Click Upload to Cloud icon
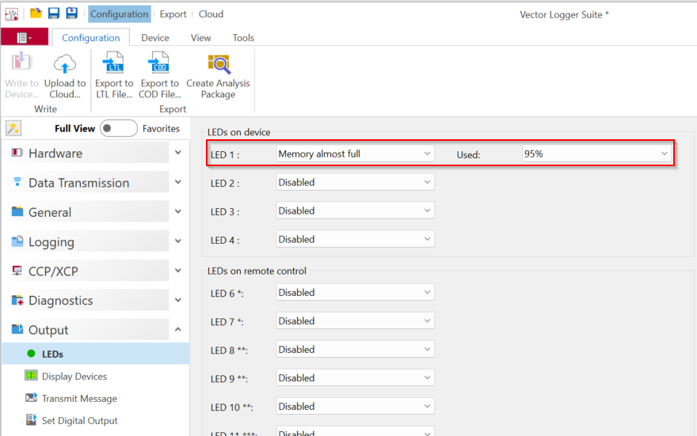 (65, 63)
